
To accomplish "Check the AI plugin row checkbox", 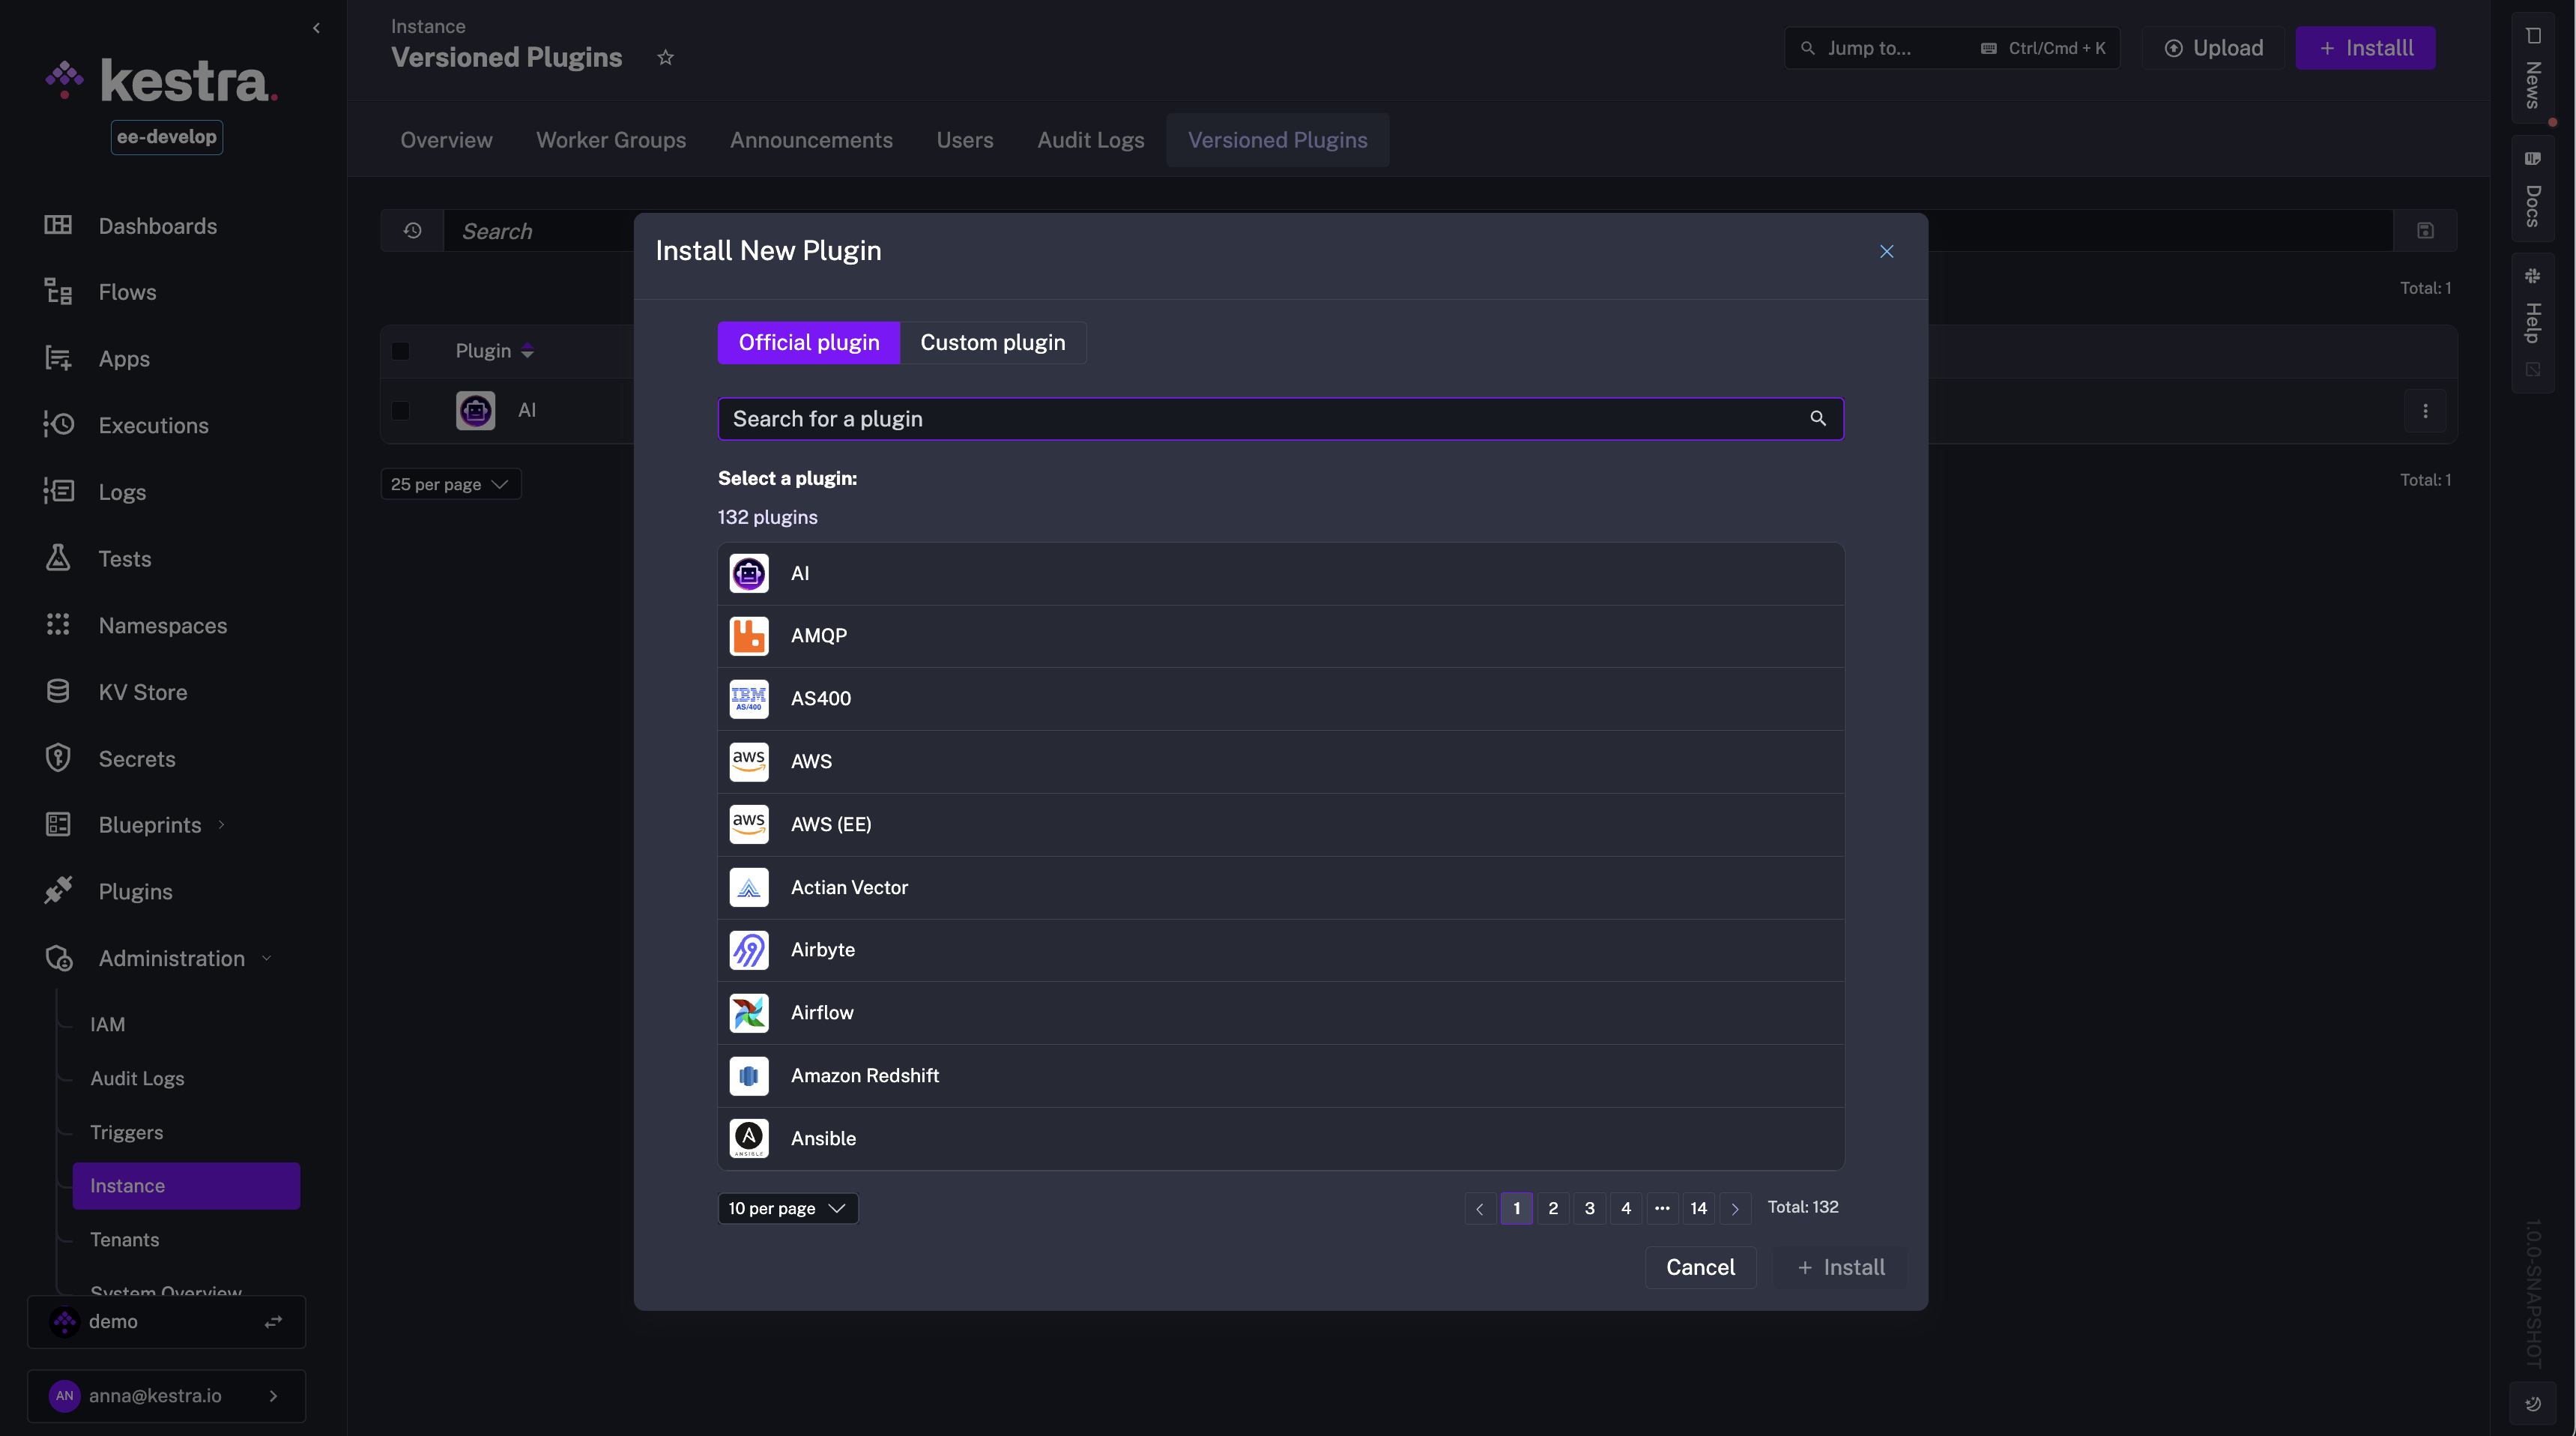I will point(400,411).
